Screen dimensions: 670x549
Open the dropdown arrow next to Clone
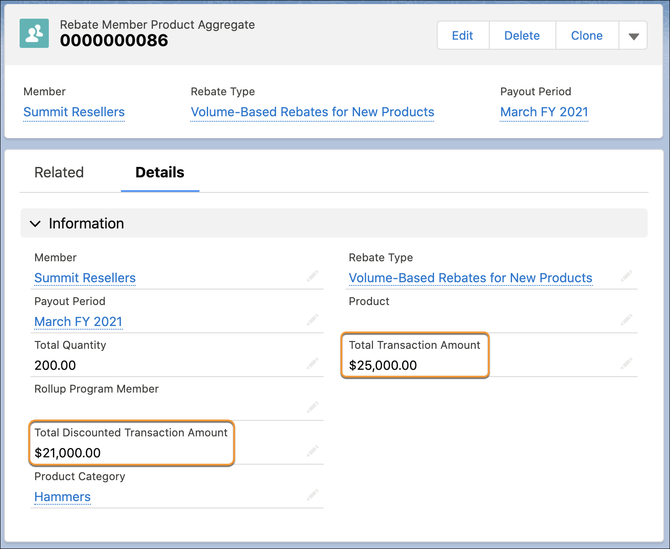(633, 35)
